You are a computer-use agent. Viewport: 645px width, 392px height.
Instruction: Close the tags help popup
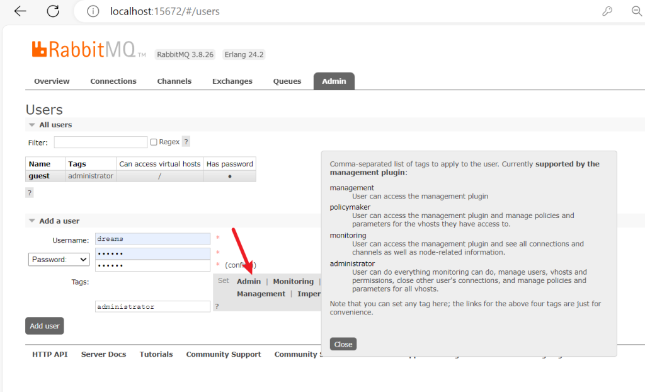point(343,344)
